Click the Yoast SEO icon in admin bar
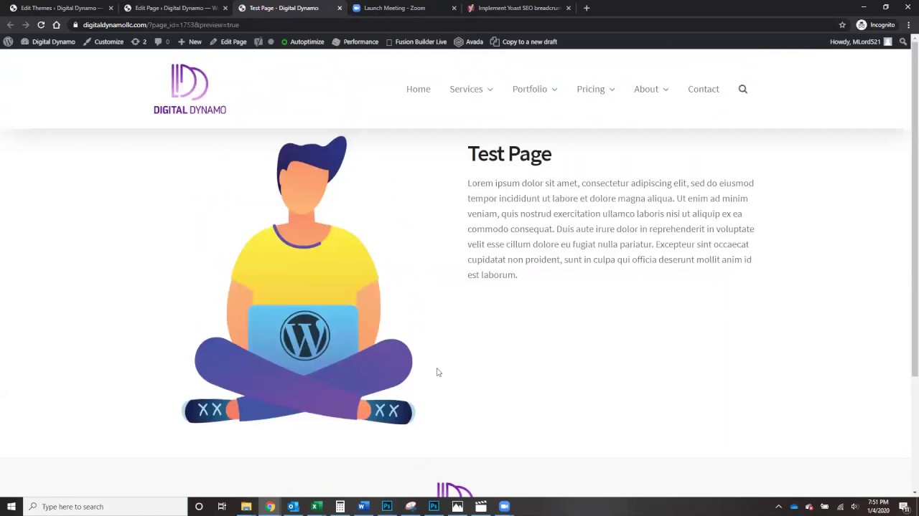 click(x=258, y=42)
